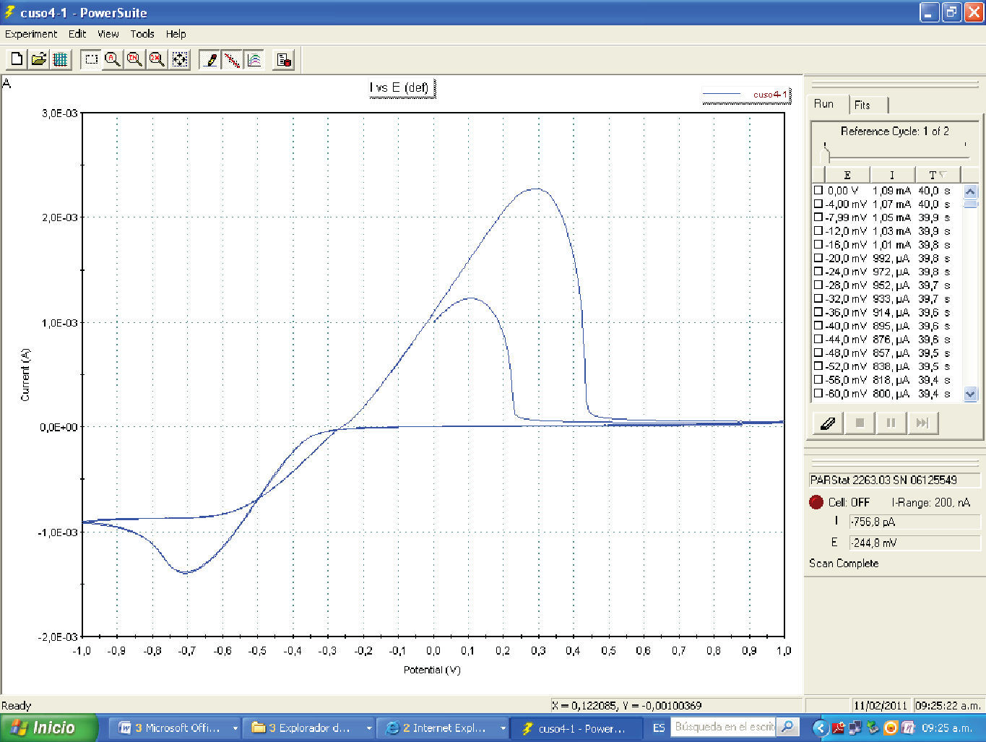Image resolution: width=986 pixels, height=742 pixels.
Task: Tick the checkbox for -20,0 mV row
Action: (818, 258)
